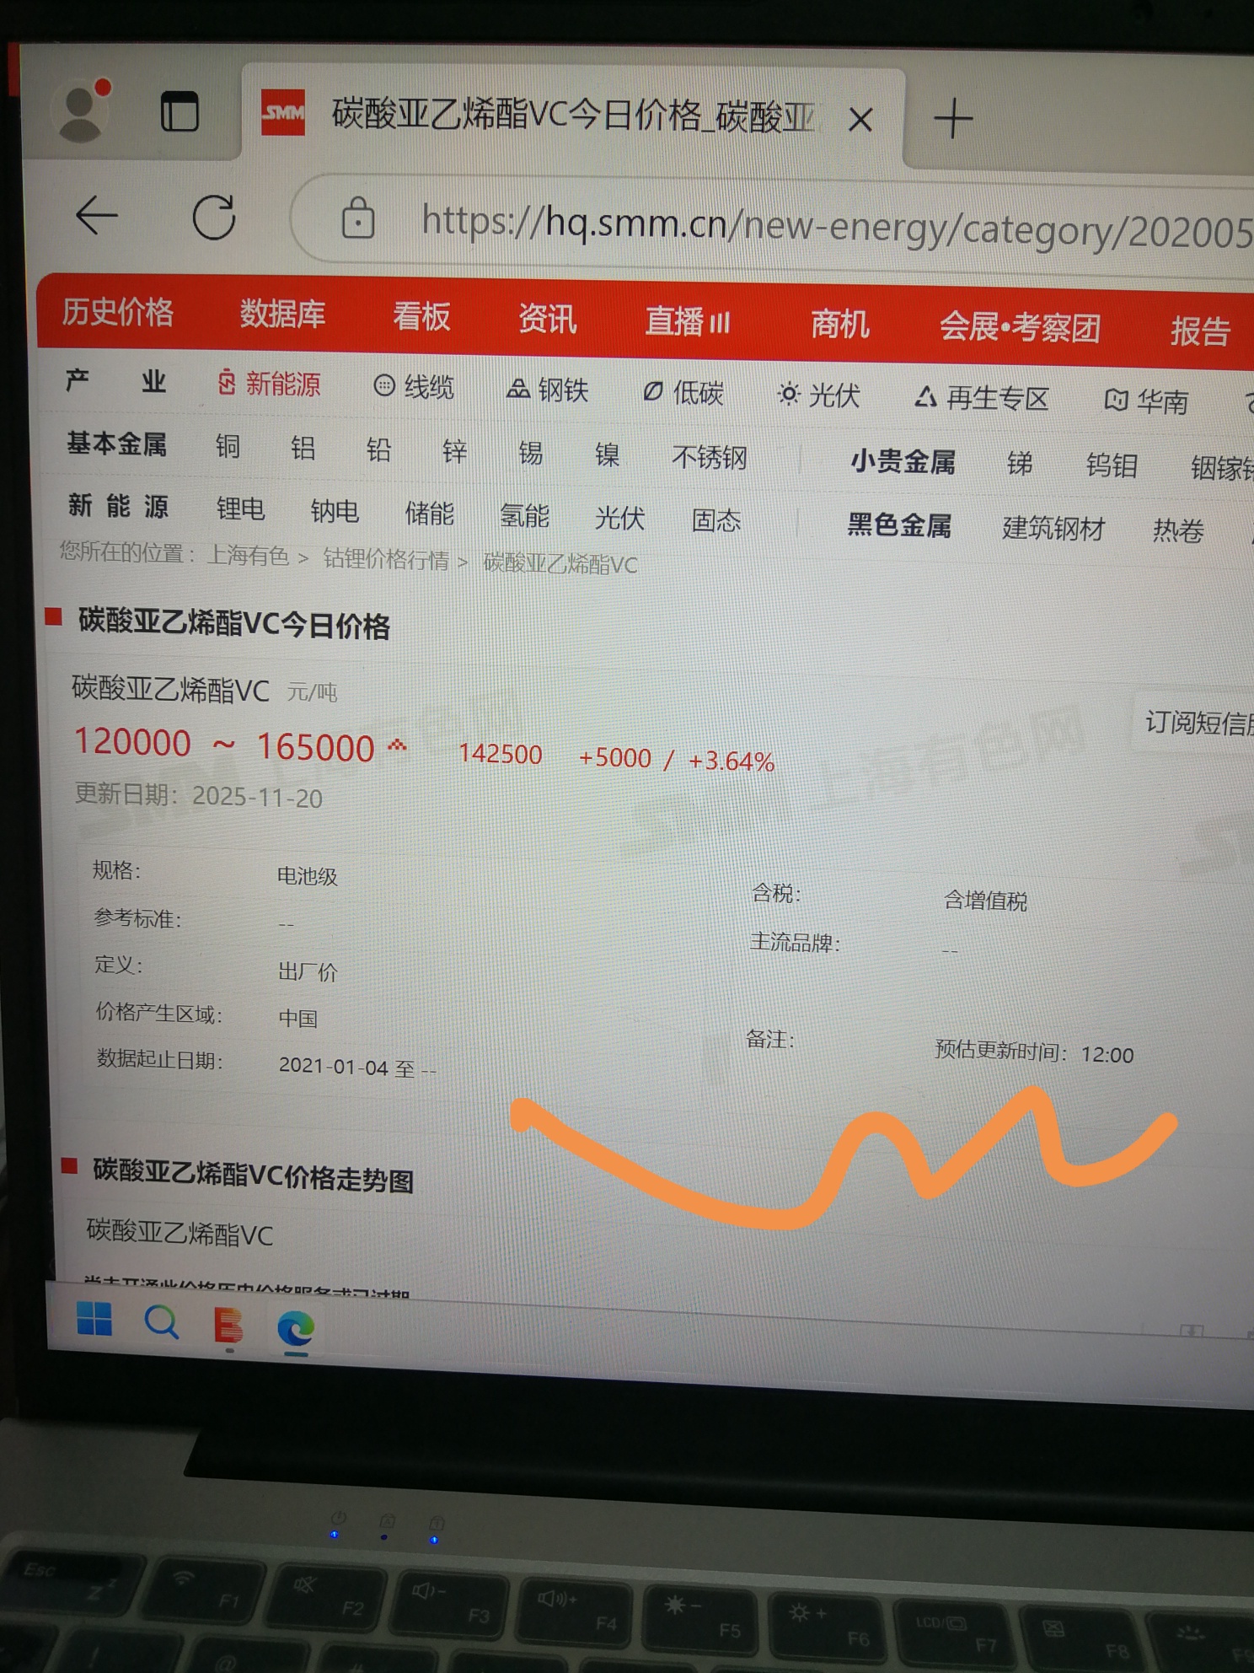The image size is (1254, 1673).
Task: Open the tab actions sidebar icon
Action: point(180,111)
